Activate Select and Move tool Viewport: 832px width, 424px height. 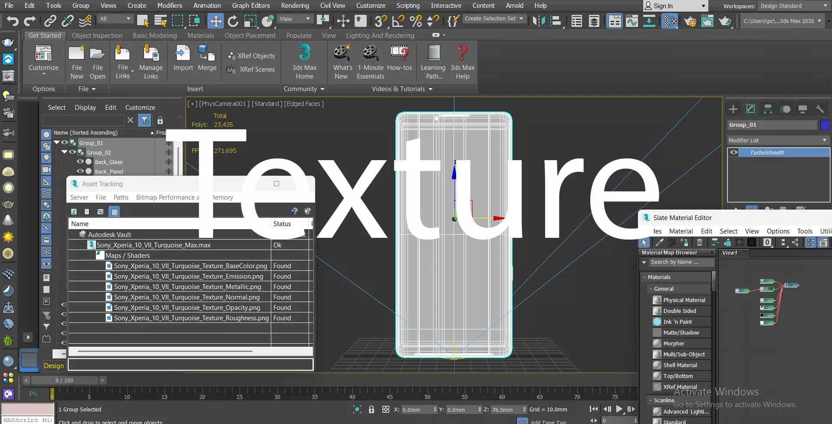[215, 21]
